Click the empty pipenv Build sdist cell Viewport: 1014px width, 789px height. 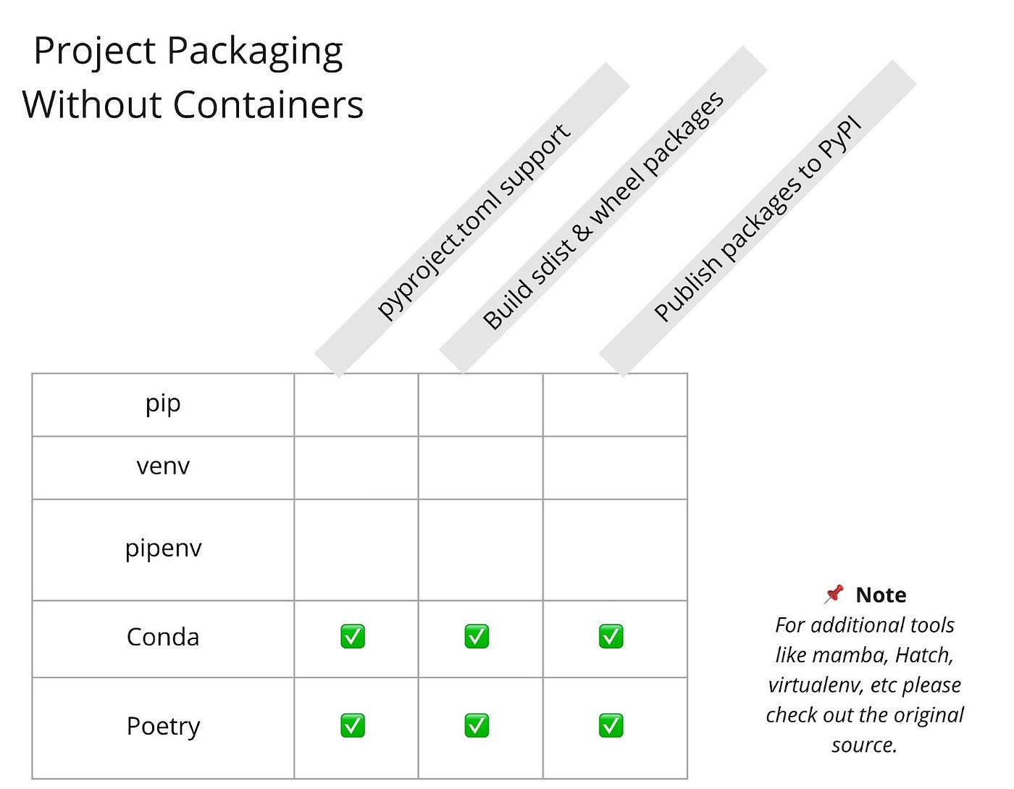click(480, 549)
